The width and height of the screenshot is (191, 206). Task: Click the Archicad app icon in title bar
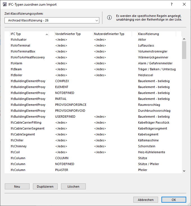tap(5, 4)
